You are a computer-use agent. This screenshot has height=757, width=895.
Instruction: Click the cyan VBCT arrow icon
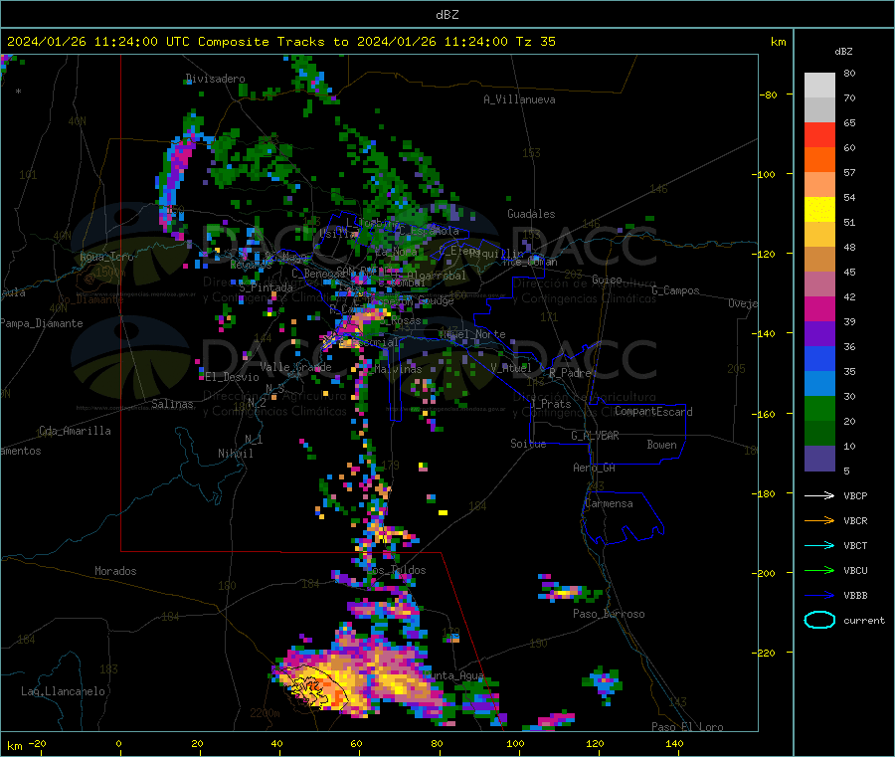(819, 546)
